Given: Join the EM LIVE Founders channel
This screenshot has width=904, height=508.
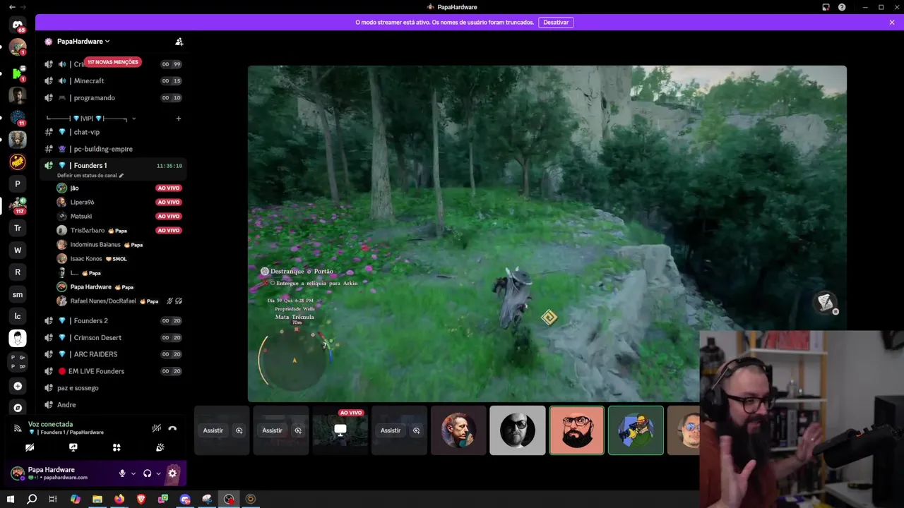Looking at the screenshot, I should click(113, 371).
